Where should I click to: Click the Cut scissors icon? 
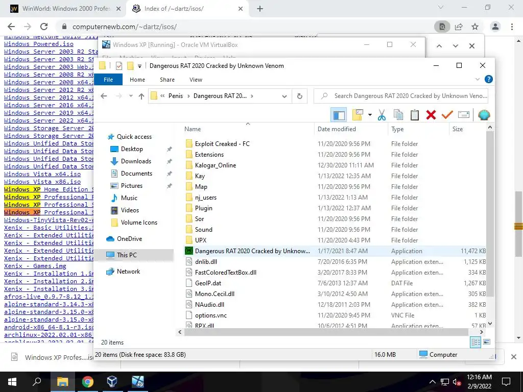click(x=382, y=115)
